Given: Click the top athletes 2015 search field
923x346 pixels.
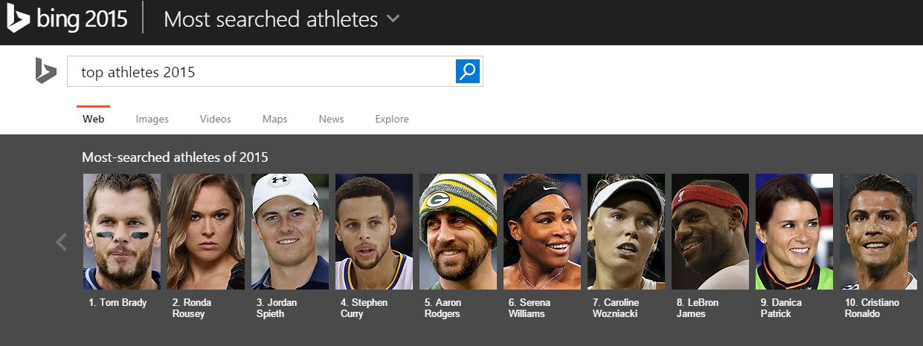Looking at the screenshot, I should (x=260, y=72).
